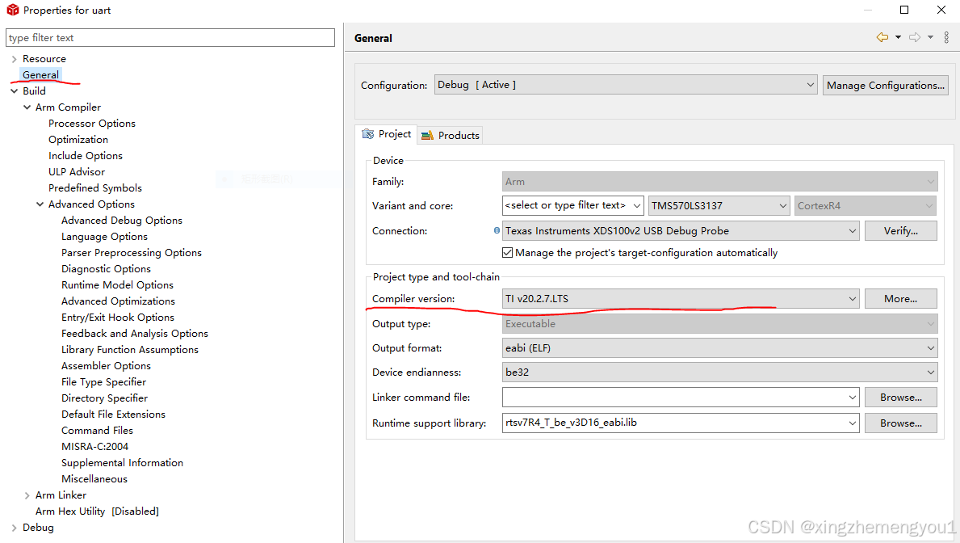Open the view menu three-dot icon
The image size is (960, 543).
[x=946, y=37]
